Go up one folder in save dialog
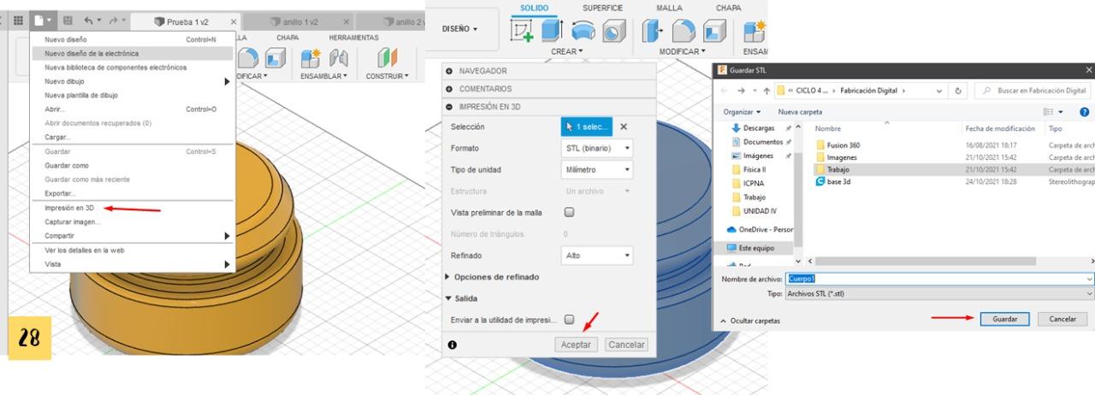This screenshot has width=1095, height=395. (x=766, y=91)
